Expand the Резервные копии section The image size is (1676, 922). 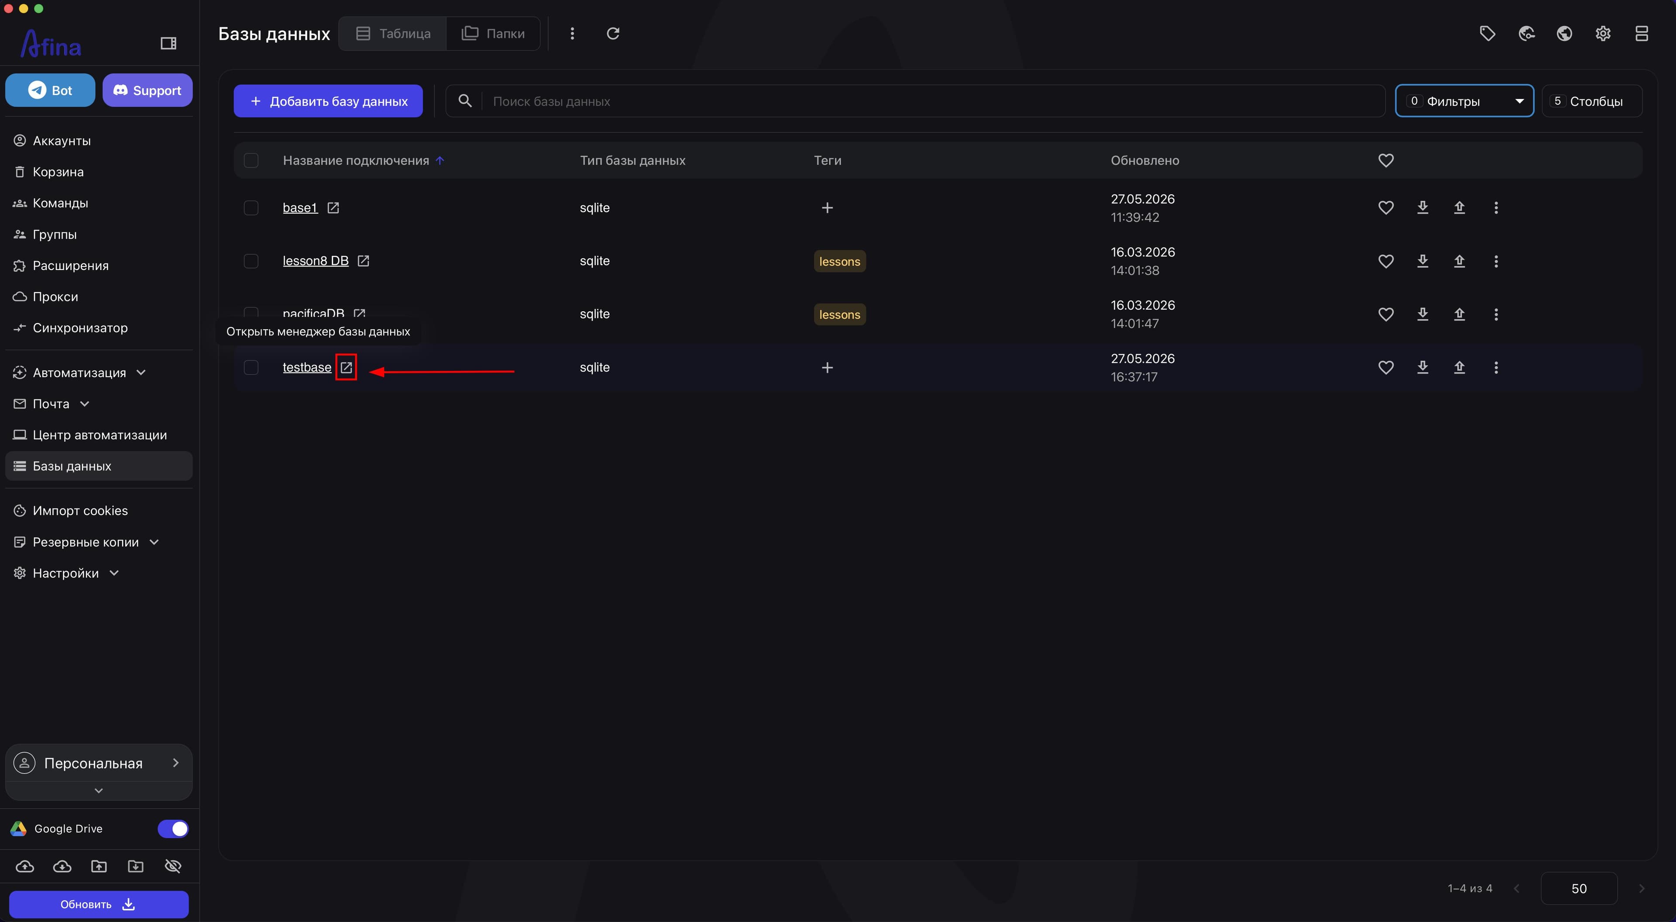click(x=154, y=542)
